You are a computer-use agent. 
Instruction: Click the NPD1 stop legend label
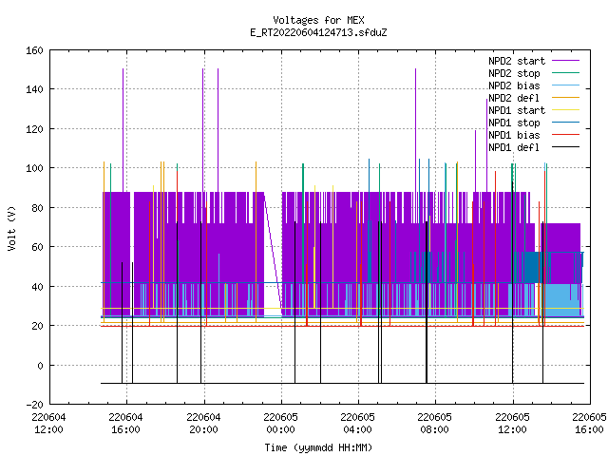click(514, 123)
